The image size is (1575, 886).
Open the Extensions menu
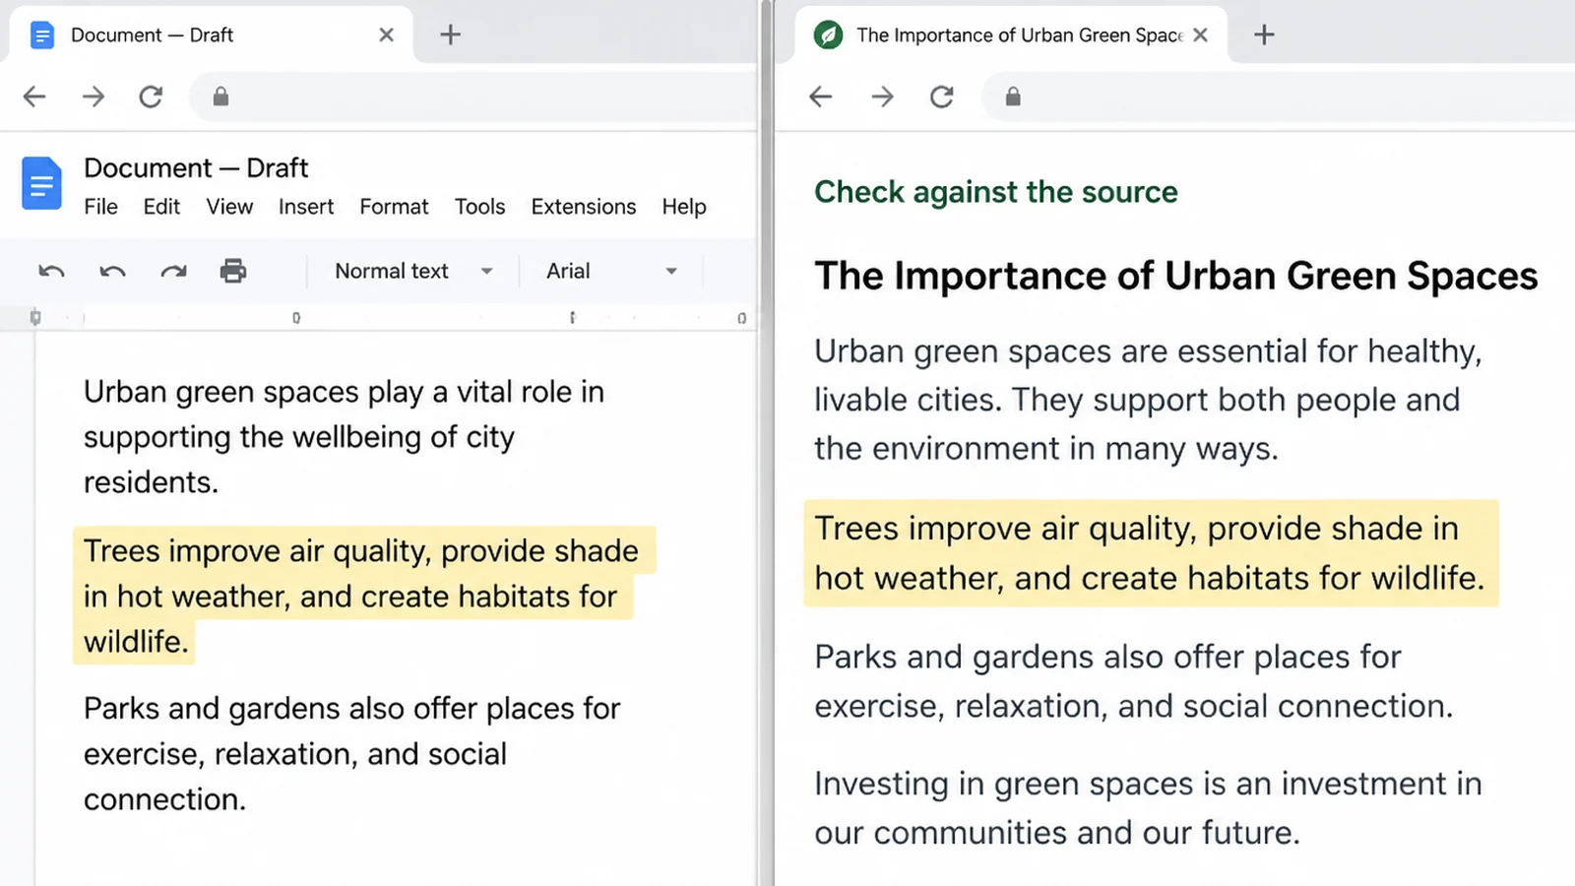[x=584, y=207]
